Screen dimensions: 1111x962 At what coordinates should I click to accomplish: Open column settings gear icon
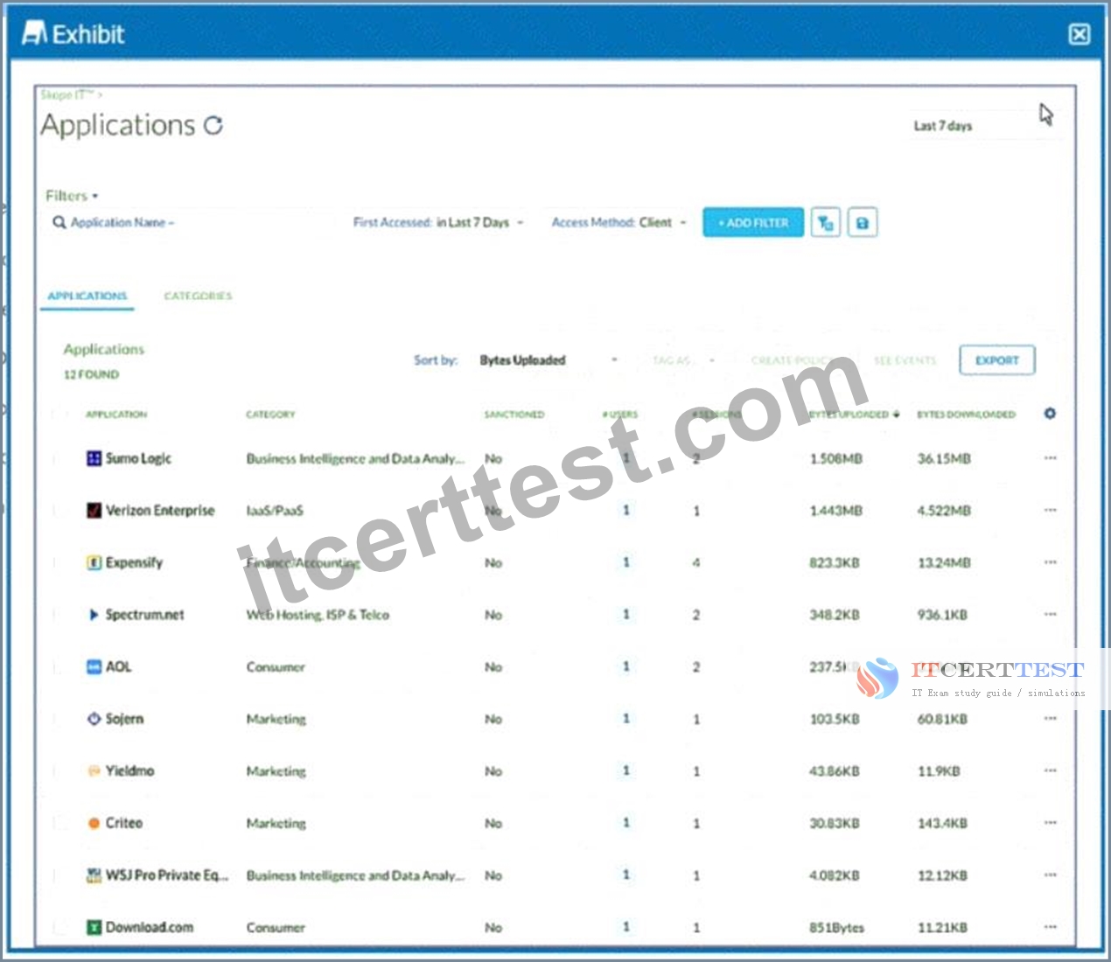(x=1050, y=414)
